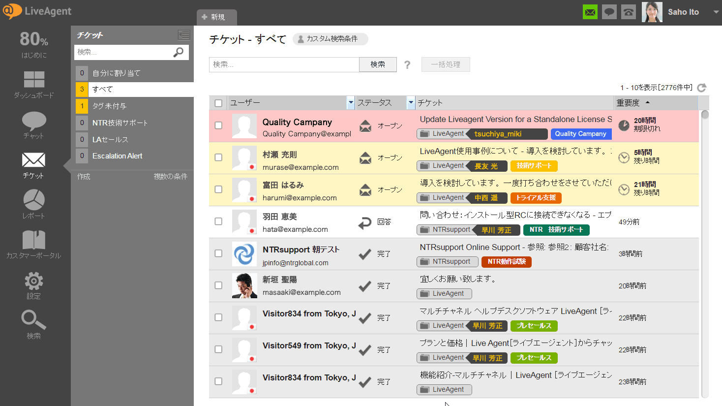Open the Tickets (チケット) envelope sidebar icon

point(33,160)
